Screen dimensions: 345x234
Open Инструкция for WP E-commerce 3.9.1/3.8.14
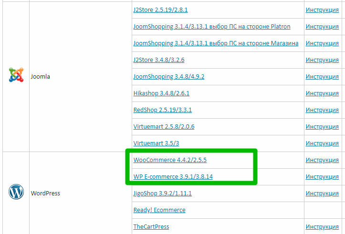pos(322,177)
